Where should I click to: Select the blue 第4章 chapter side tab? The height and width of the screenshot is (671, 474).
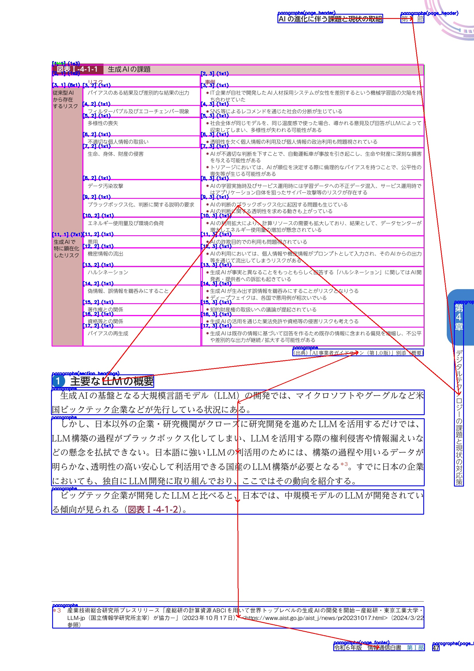459,317
